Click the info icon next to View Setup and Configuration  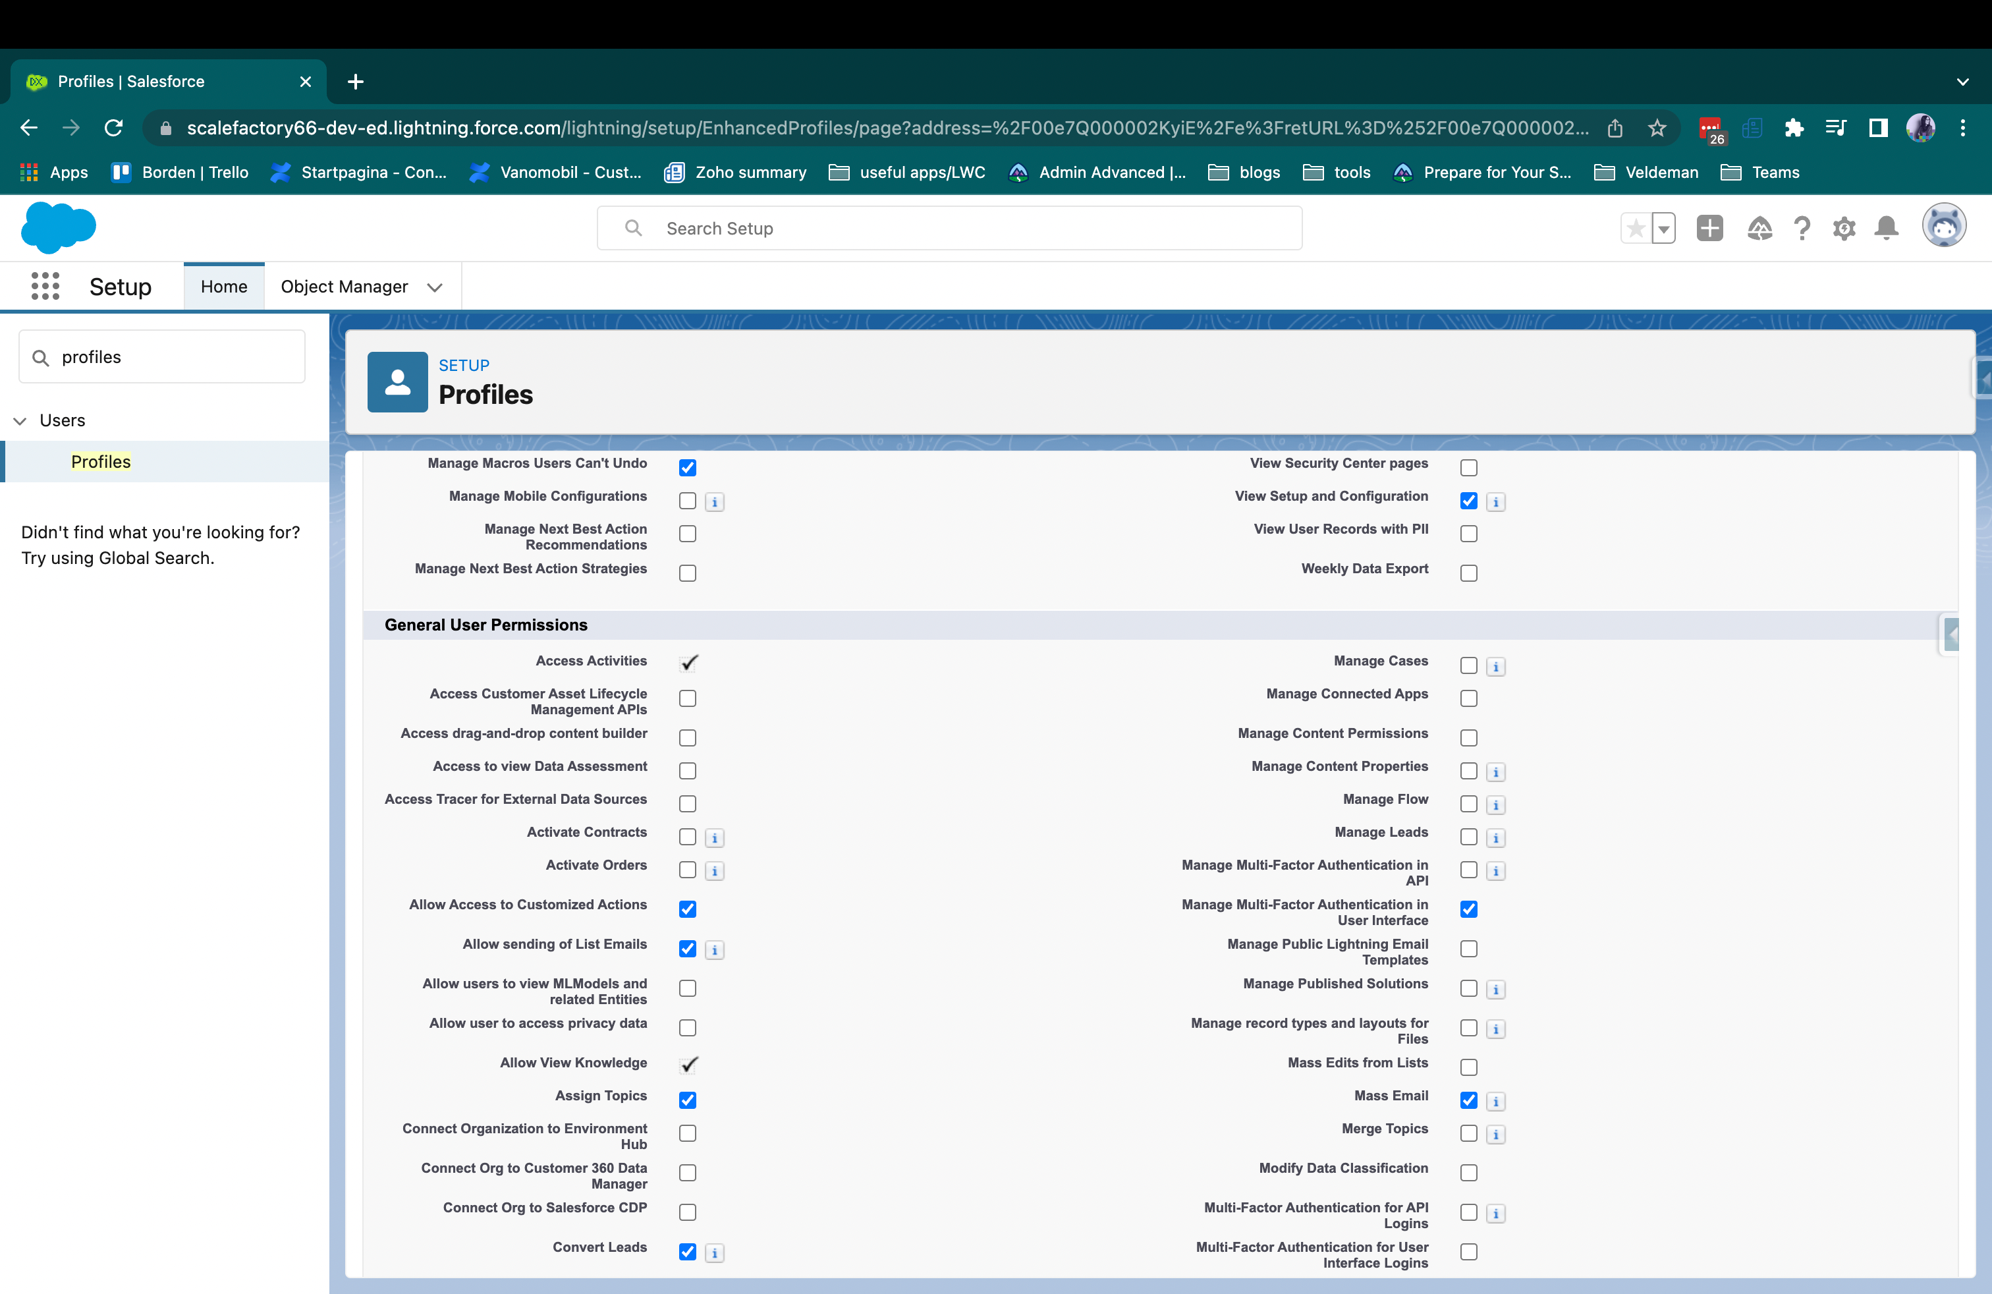click(x=1496, y=502)
